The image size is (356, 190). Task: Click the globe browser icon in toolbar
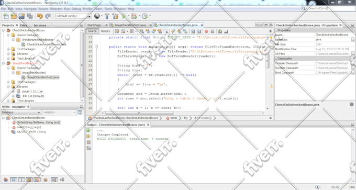[x=97, y=16]
